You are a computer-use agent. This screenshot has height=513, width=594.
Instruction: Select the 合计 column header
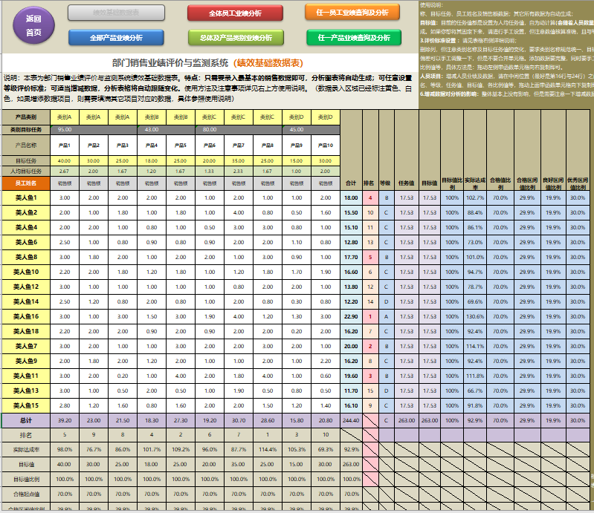tap(351, 183)
